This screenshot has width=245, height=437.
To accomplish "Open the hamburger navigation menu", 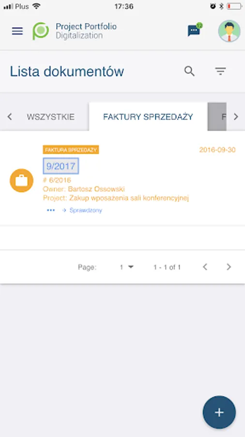I will point(17,31).
